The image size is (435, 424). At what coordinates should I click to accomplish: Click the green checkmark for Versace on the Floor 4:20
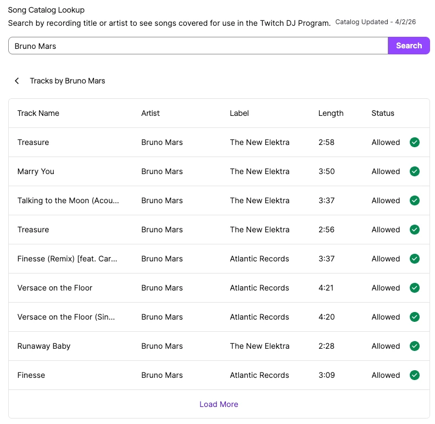(415, 317)
